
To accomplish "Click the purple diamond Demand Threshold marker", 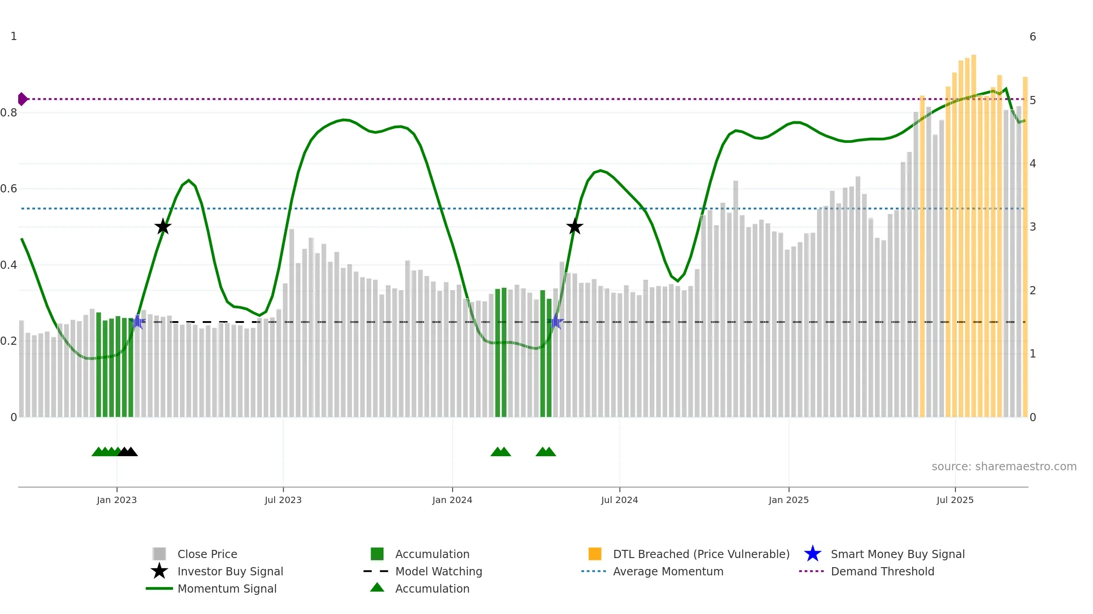I will 22,99.
